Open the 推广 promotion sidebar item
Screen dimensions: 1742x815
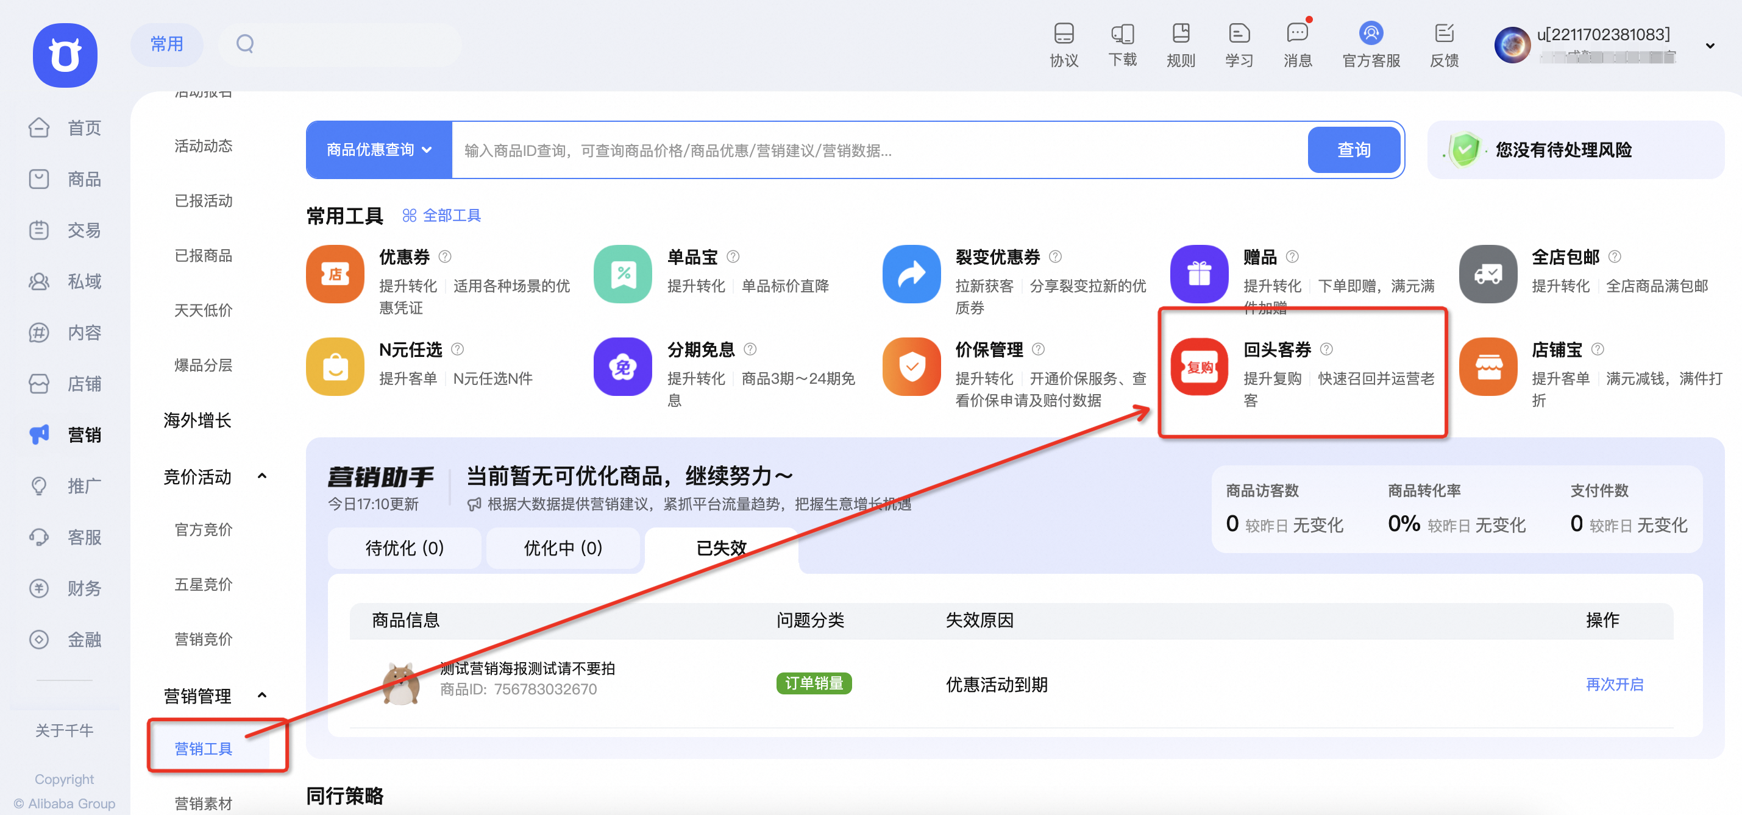coord(65,486)
